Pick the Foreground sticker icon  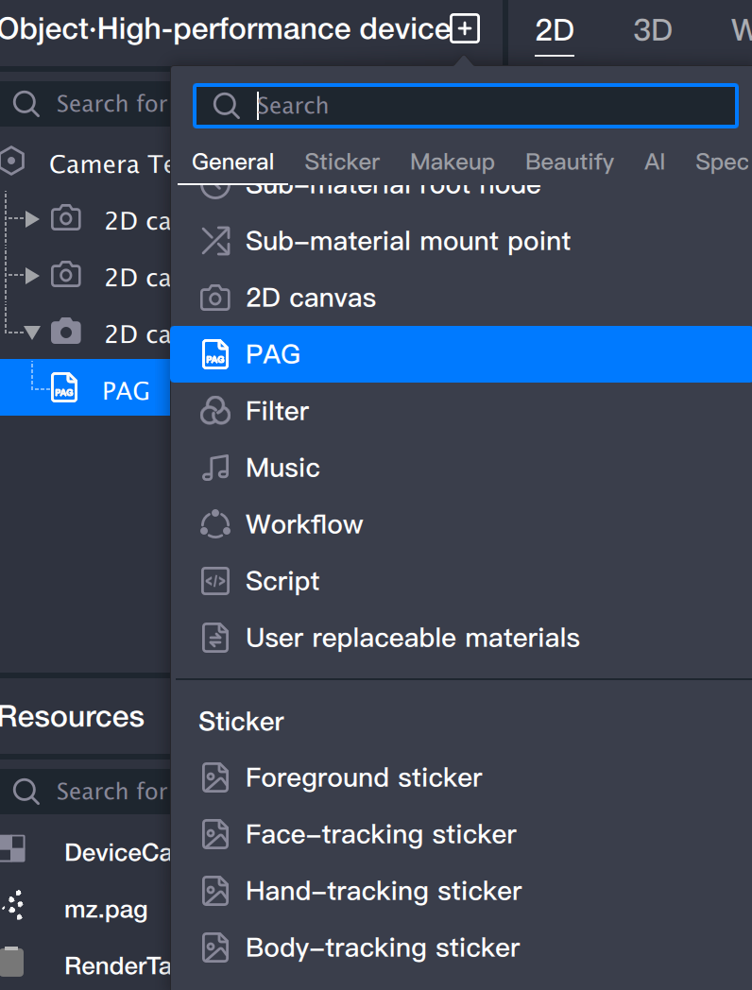(215, 777)
